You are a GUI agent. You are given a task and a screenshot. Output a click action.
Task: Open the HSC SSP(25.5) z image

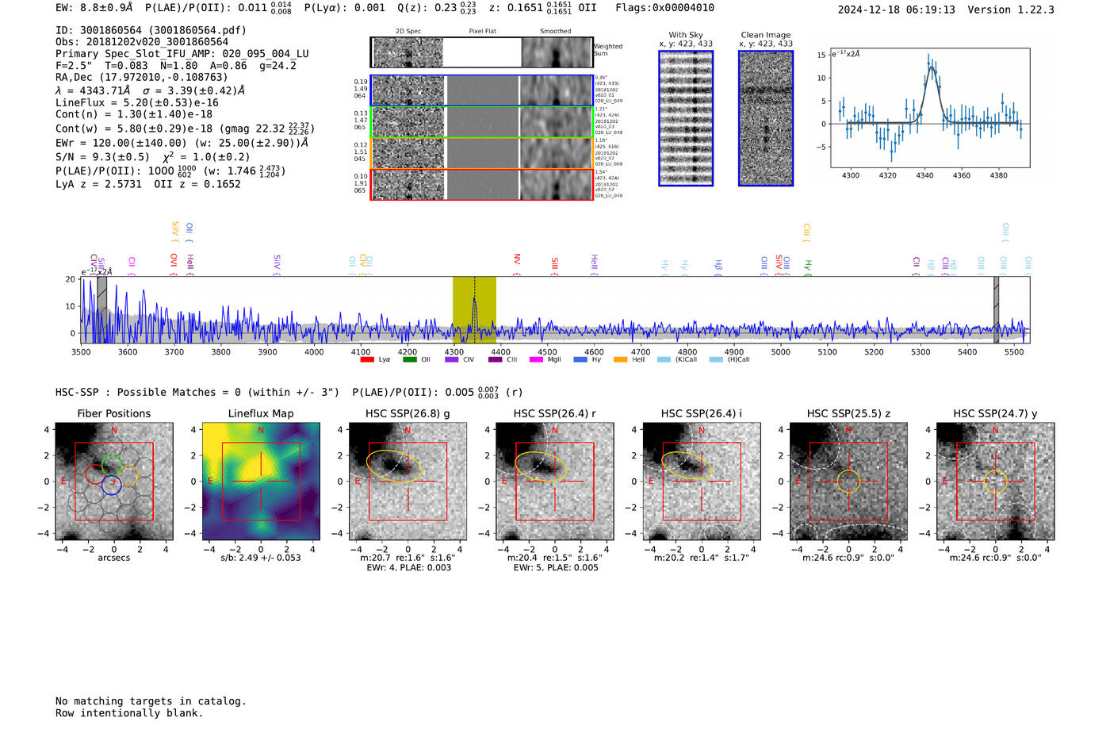(x=848, y=482)
